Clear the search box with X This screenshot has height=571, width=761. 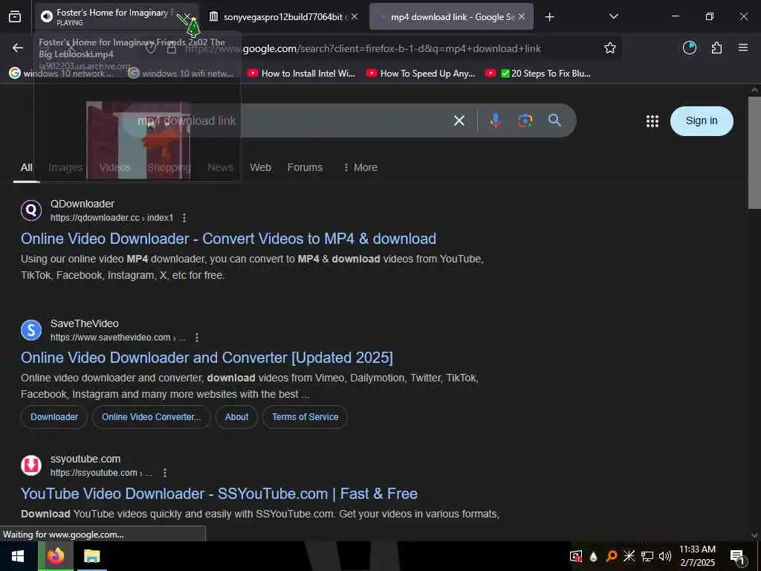459,120
